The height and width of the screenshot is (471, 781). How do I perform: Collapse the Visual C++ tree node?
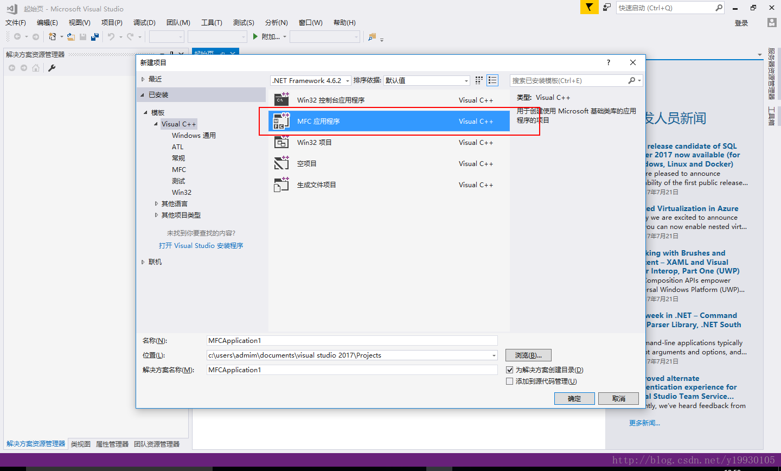point(156,124)
